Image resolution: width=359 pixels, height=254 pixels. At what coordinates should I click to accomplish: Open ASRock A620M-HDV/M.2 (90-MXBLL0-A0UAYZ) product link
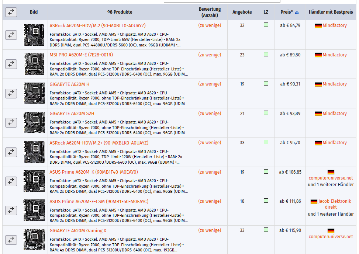coord(97,26)
